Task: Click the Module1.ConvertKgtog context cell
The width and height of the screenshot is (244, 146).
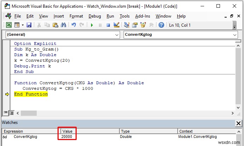Action: pos(197,137)
